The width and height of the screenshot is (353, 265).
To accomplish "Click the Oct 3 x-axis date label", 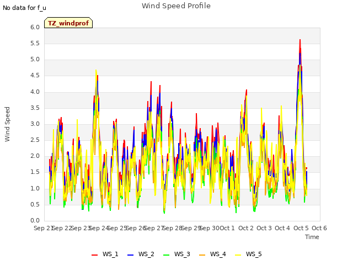I will click(264, 228).
